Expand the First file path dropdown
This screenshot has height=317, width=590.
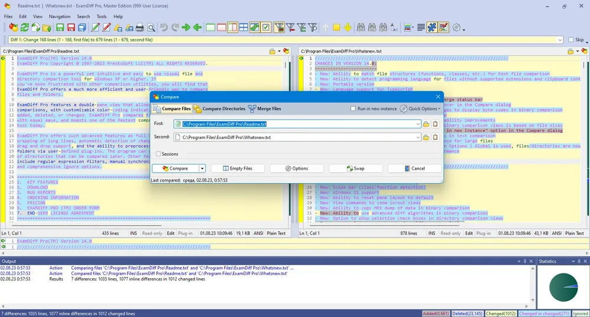[418, 124]
